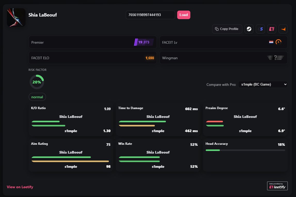The image size is (296, 197).
Task: Click the K/D Ratio card title
Action: [38, 108]
